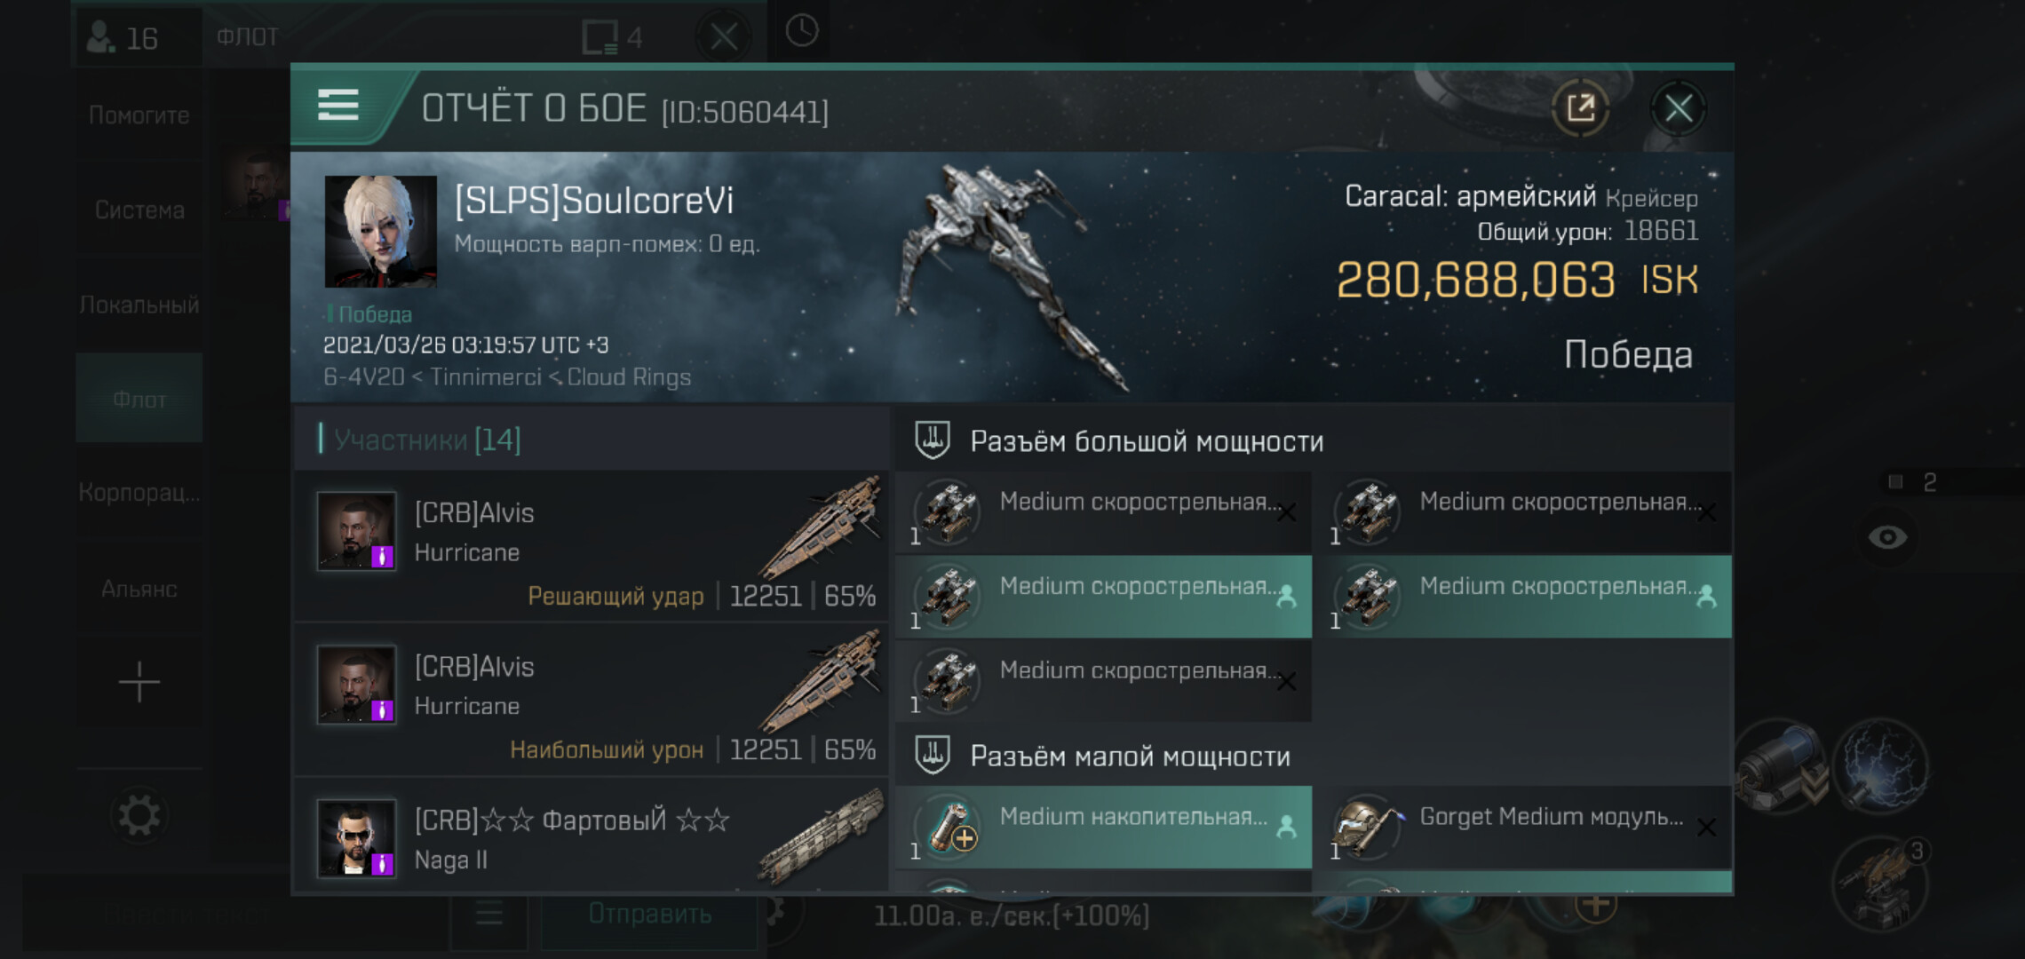Open the Альянс chat channel

tap(139, 589)
